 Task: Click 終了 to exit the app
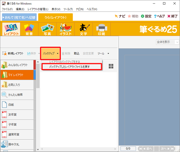pyautogui.click(x=172, y=16)
